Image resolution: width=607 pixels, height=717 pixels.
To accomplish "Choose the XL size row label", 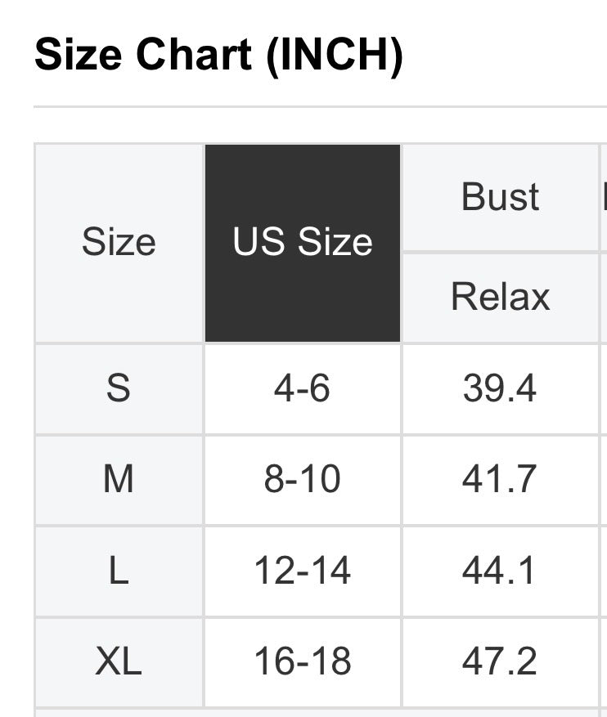I will (119, 661).
